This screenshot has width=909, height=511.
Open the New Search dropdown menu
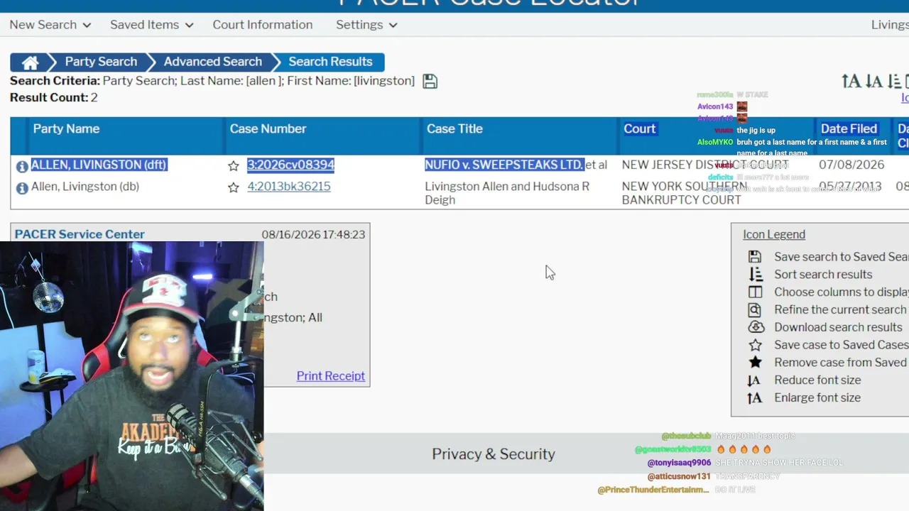[50, 25]
